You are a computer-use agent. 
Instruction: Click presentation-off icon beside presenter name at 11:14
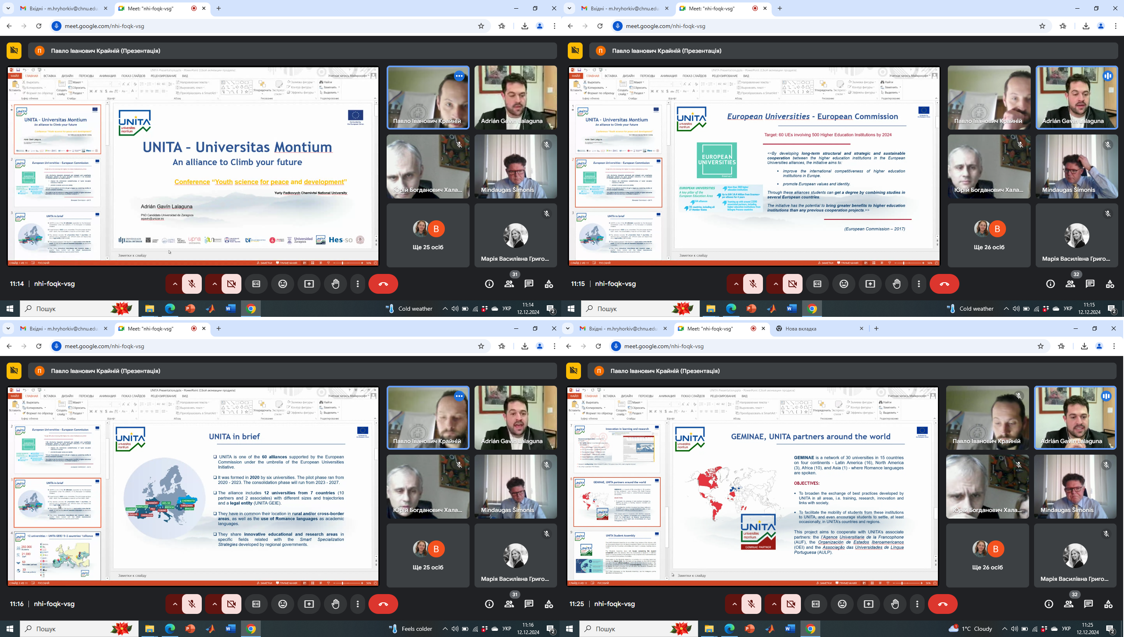click(14, 51)
